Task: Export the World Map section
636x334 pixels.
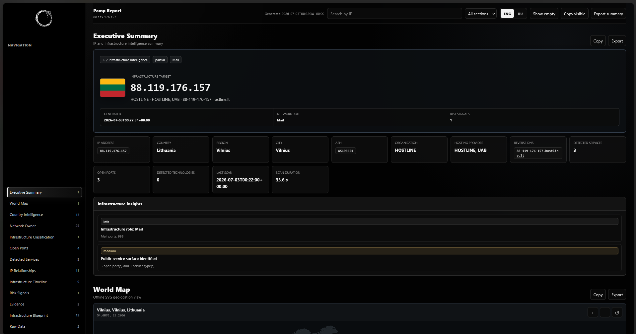Action: [617, 295]
